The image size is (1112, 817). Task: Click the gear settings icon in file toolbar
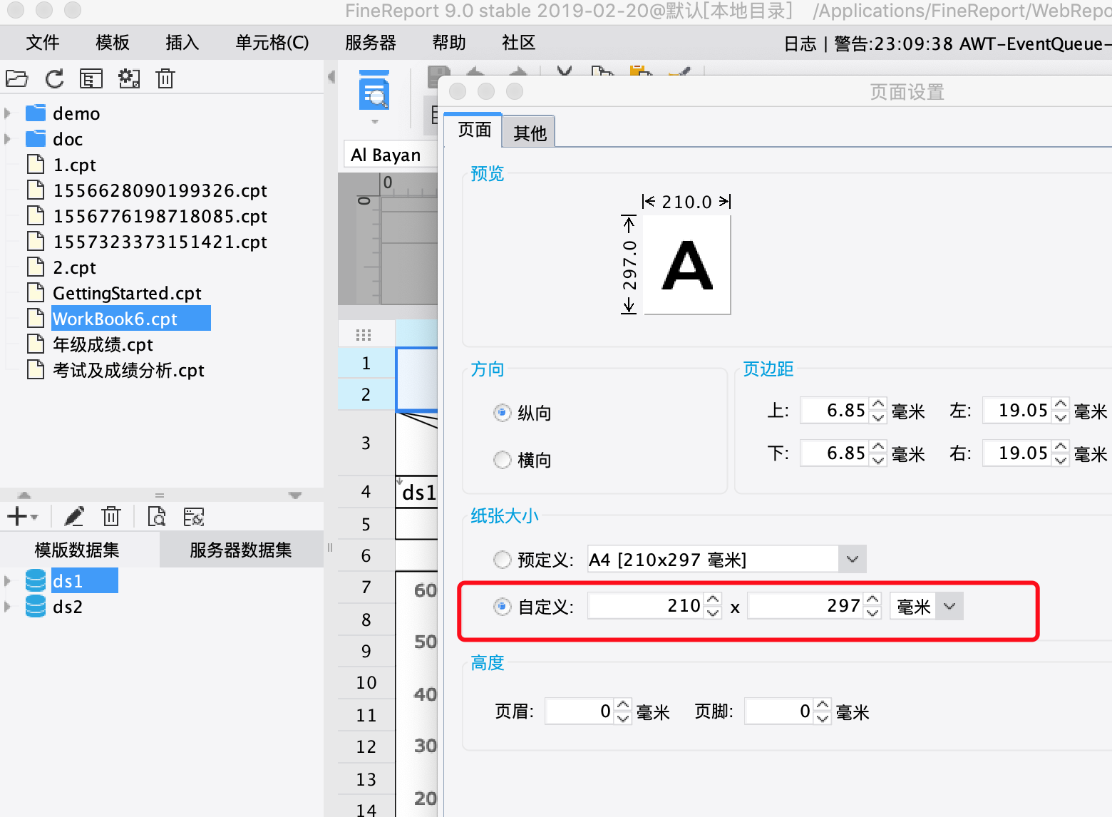coord(129,78)
